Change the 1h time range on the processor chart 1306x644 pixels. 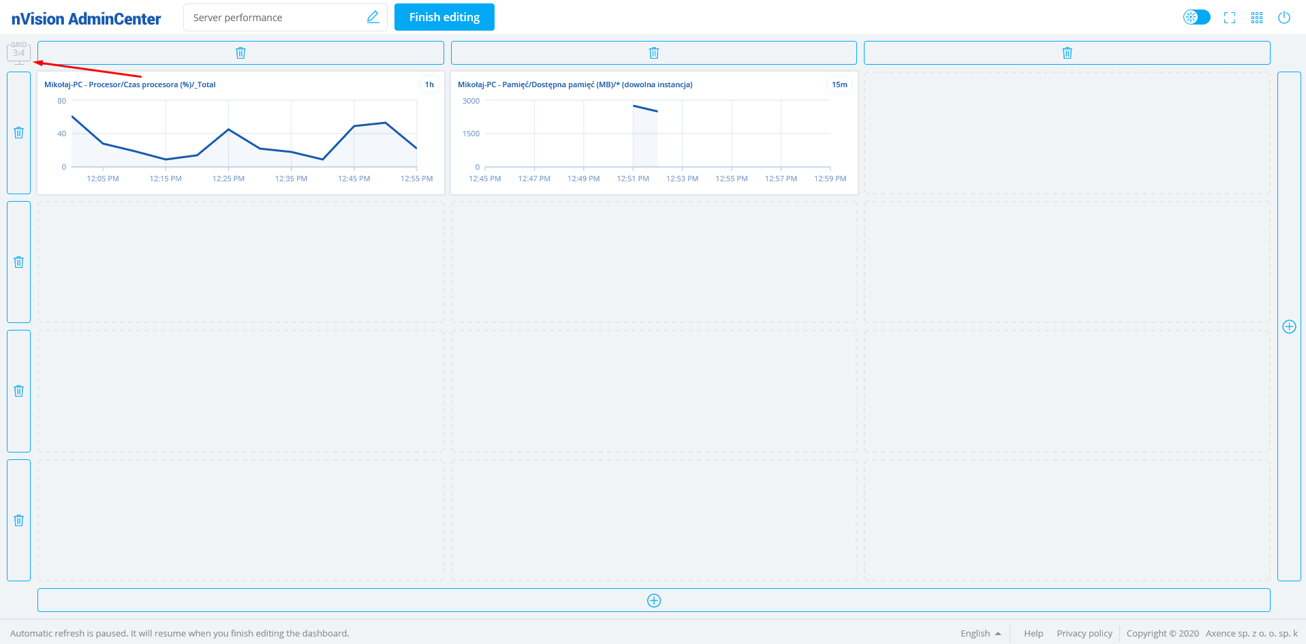tap(429, 85)
